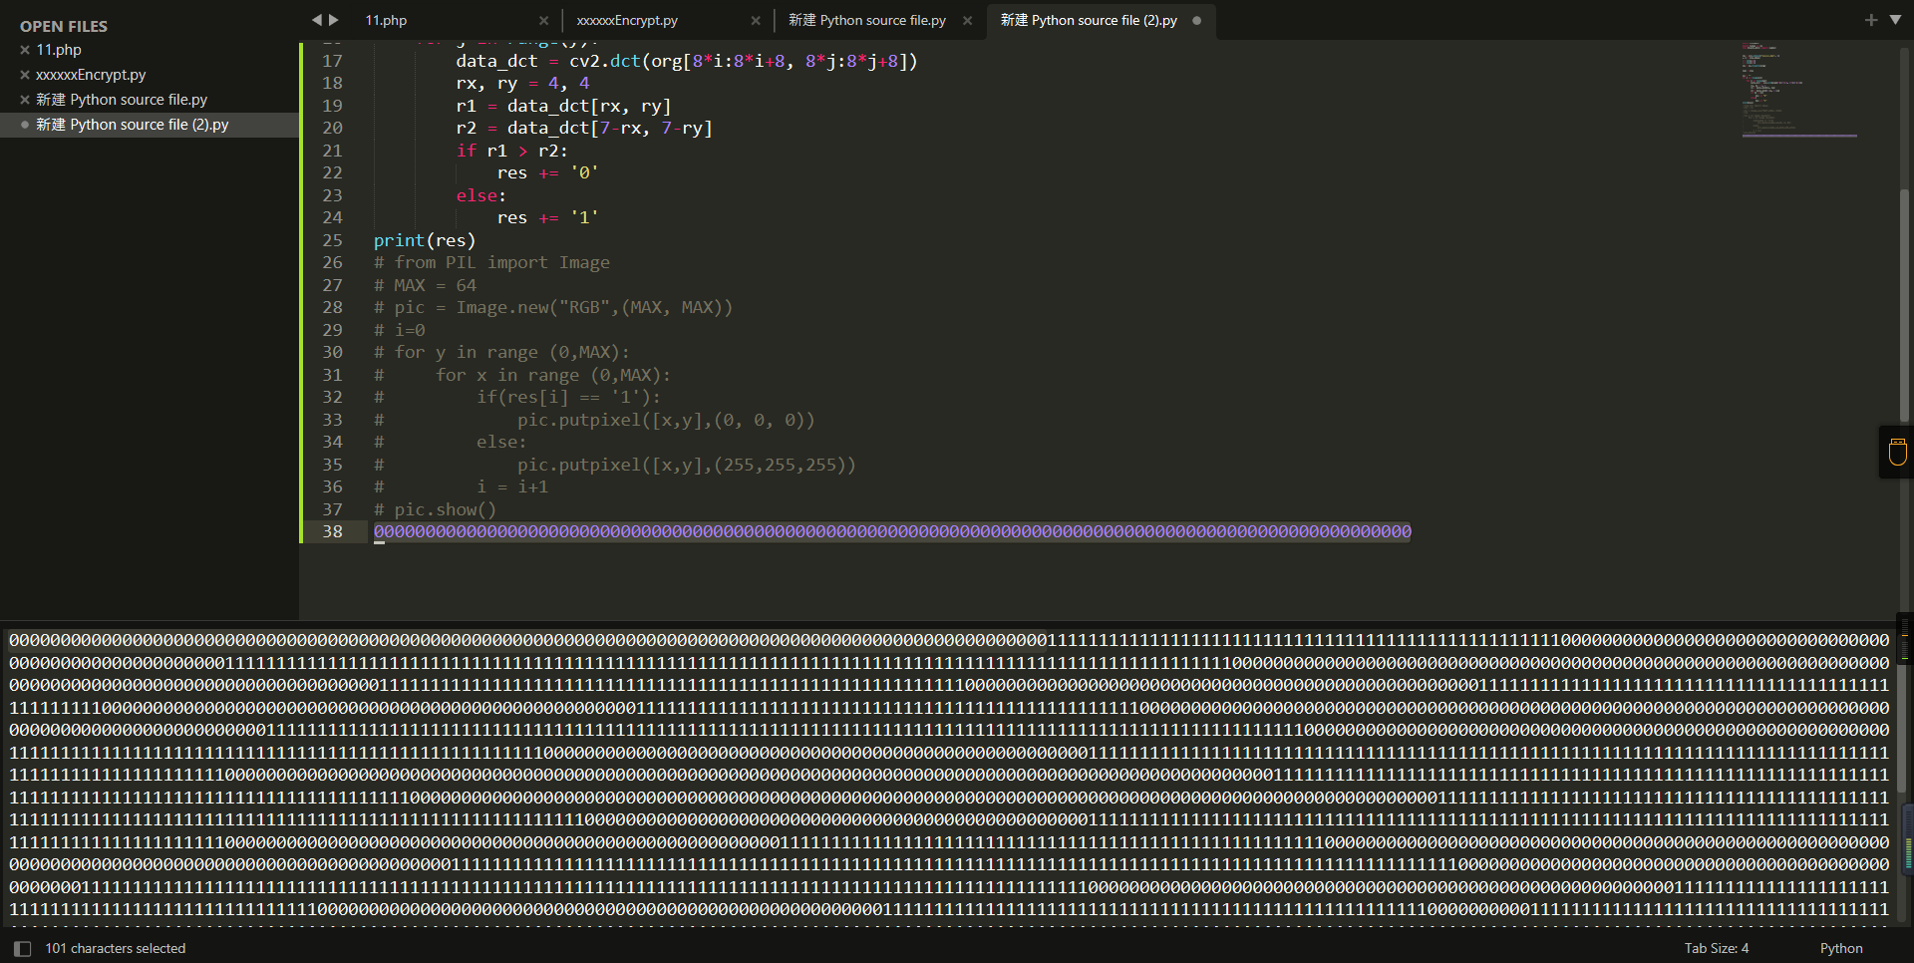This screenshot has height=963, width=1914.
Task: Close the 新建 Python source file.py tab
Action: 967,20
